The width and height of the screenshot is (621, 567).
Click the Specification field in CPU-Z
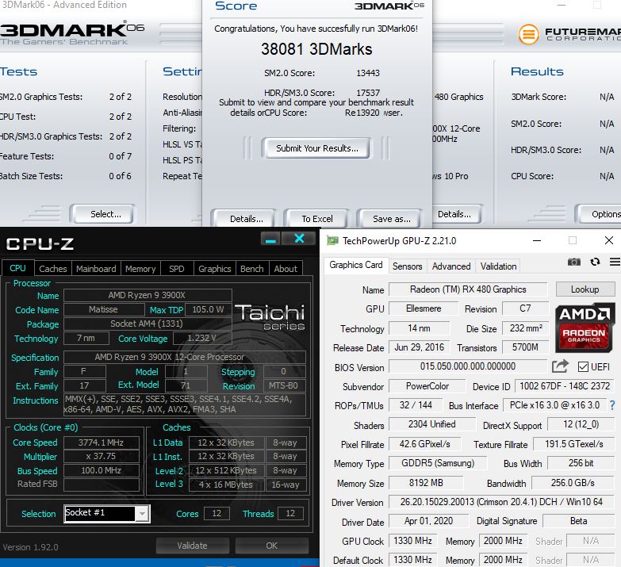pyautogui.click(x=185, y=357)
